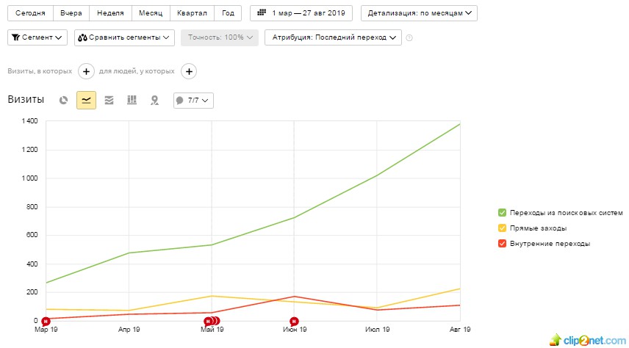The height and width of the screenshot is (348, 629).
Task: Open the Детализация: по месяцам dropdown
Action: tap(419, 13)
